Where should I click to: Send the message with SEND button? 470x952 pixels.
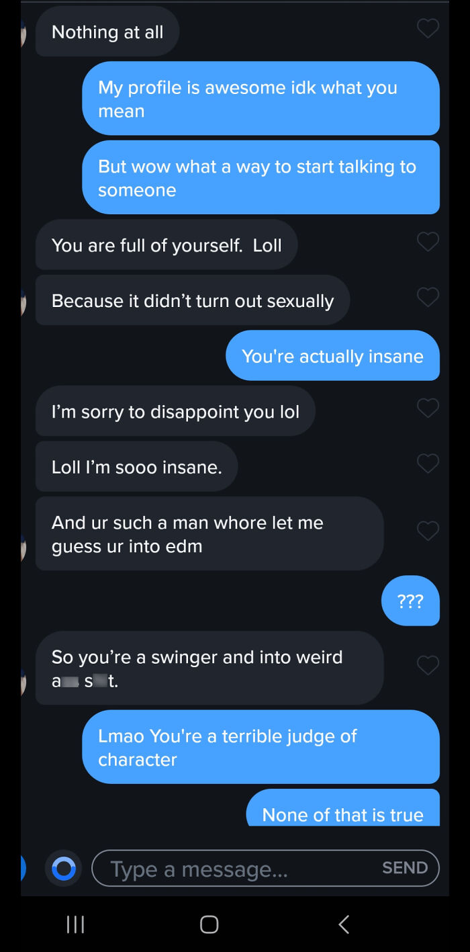point(405,868)
